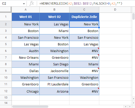Click cell A2 with 'New York'
Viewport: 135px width, 108px height.
(x=25, y=24)
